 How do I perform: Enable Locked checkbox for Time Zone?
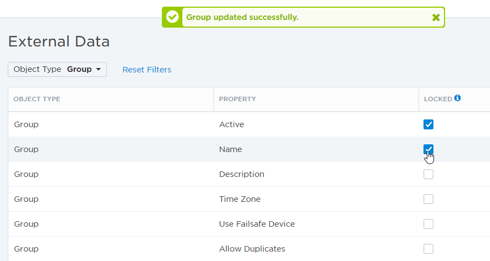click(x=428, y=199)
